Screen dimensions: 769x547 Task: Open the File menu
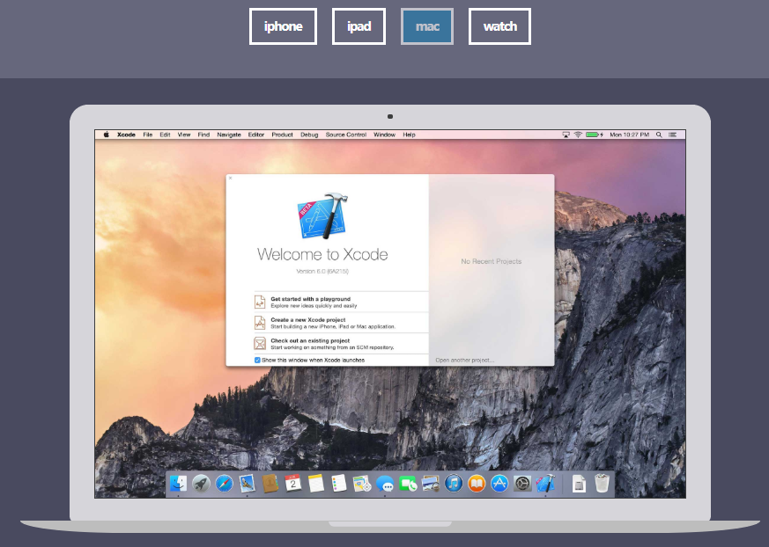(x=148, y=135)
